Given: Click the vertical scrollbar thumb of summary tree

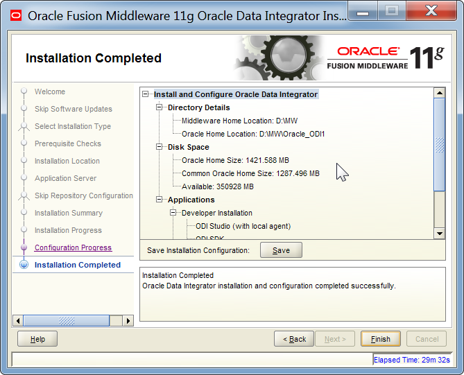Looking at the screenshot, I should point(440,145).
